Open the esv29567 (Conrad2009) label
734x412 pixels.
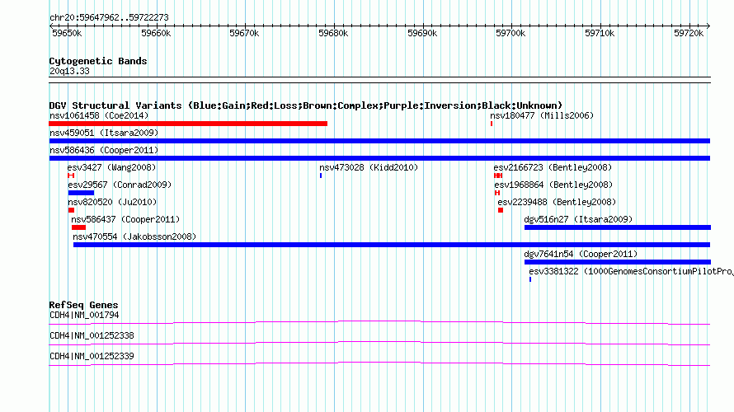(x=120, y=185)
